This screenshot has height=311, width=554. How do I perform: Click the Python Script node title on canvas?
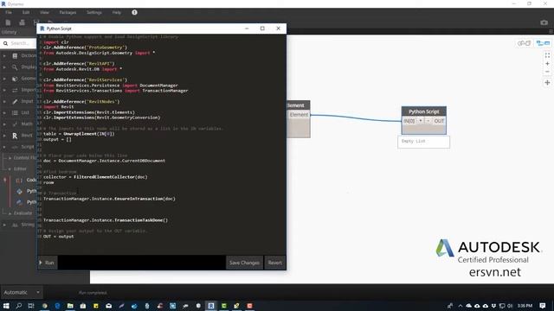[x=424, y=111]
